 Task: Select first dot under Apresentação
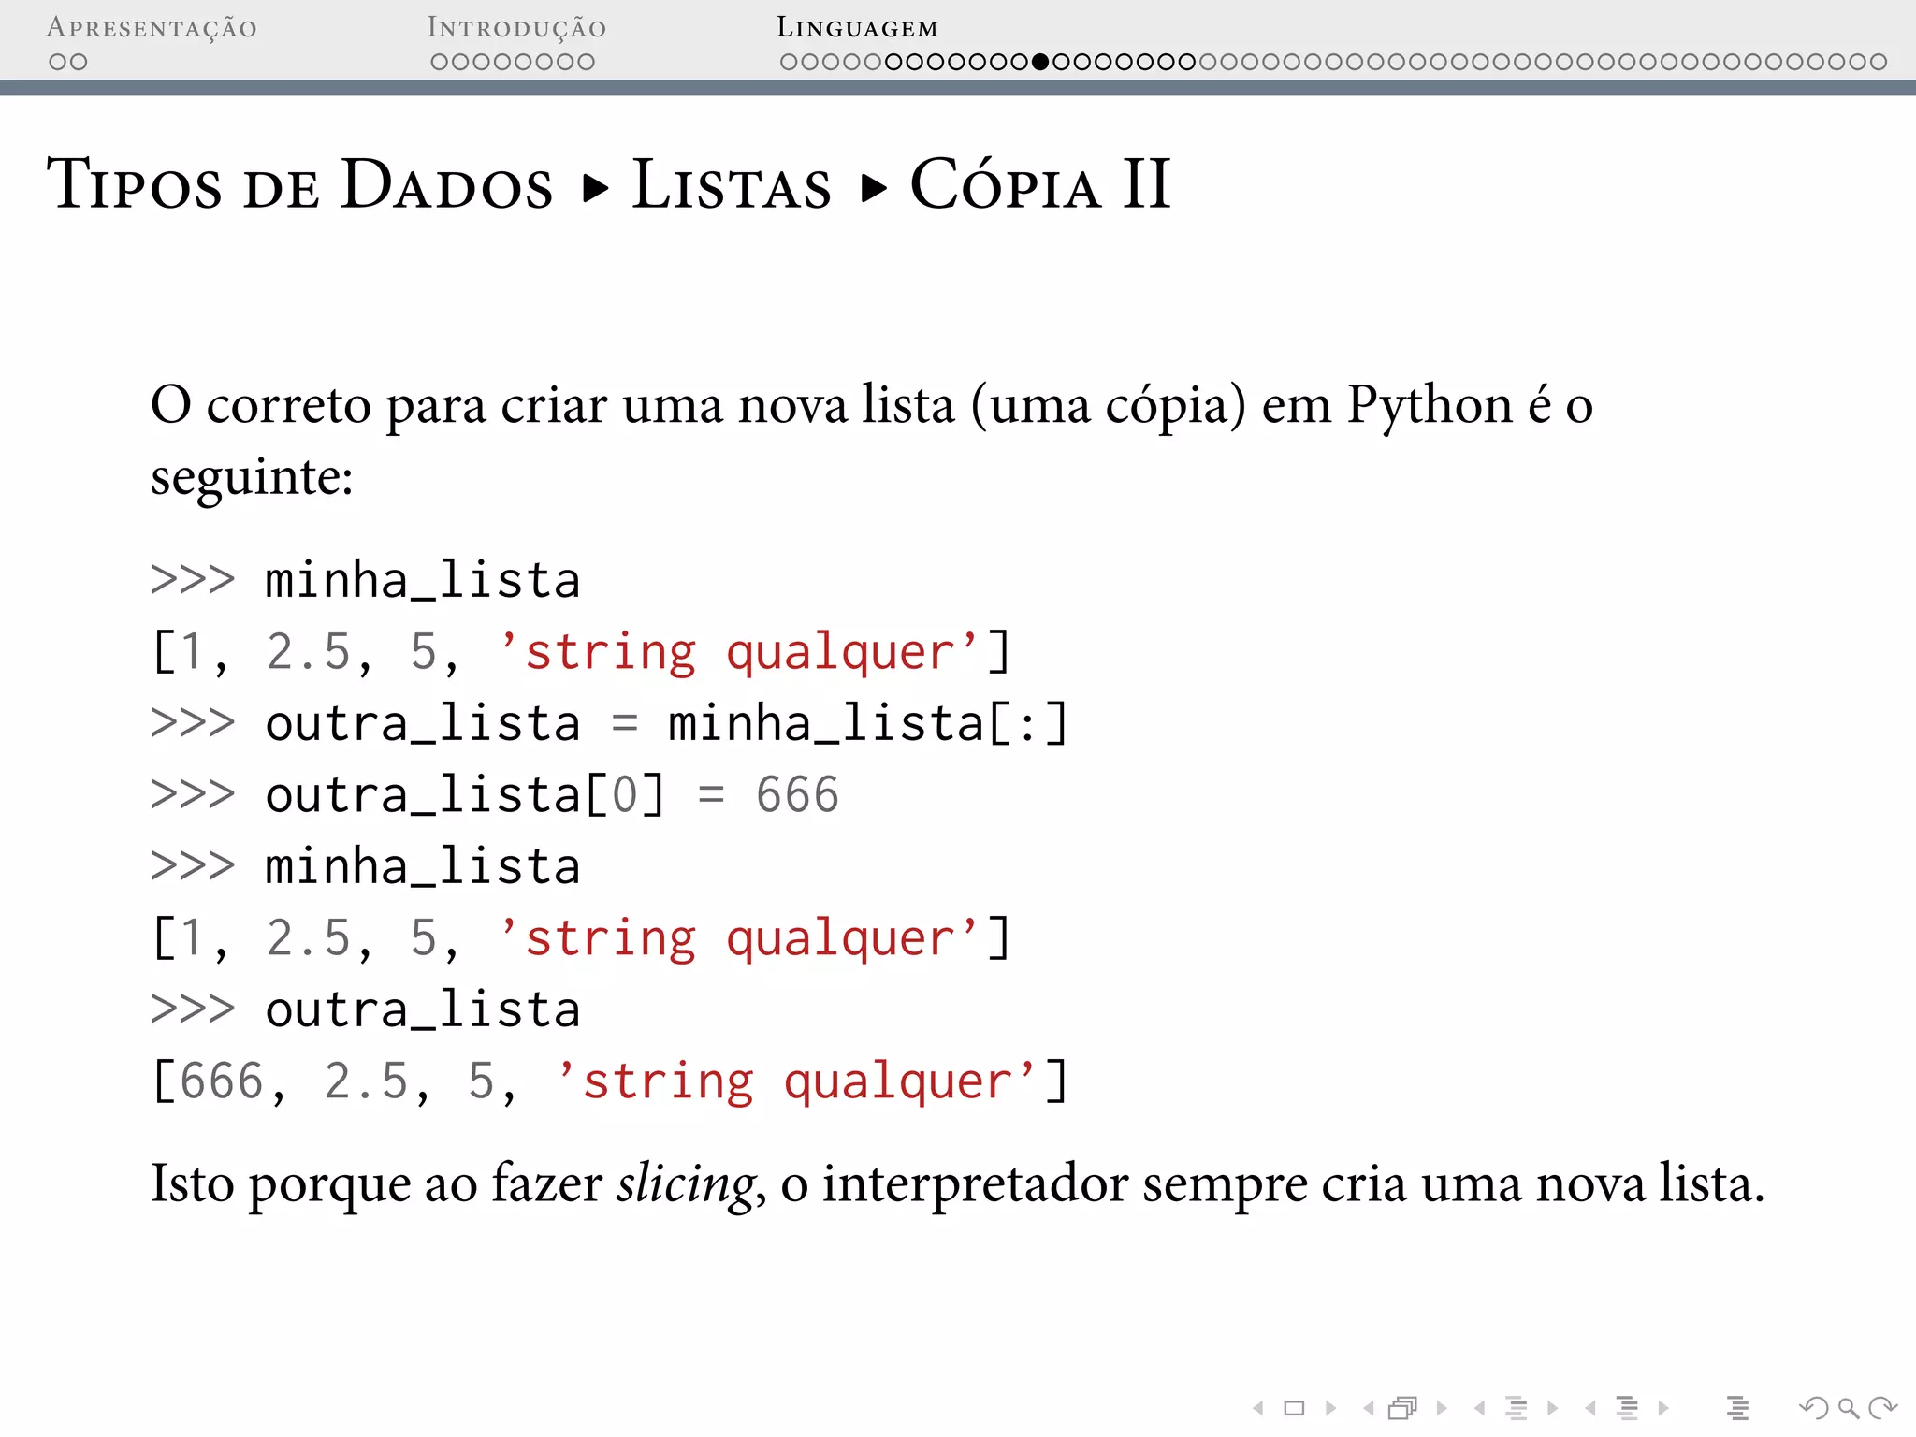point(58,62)
